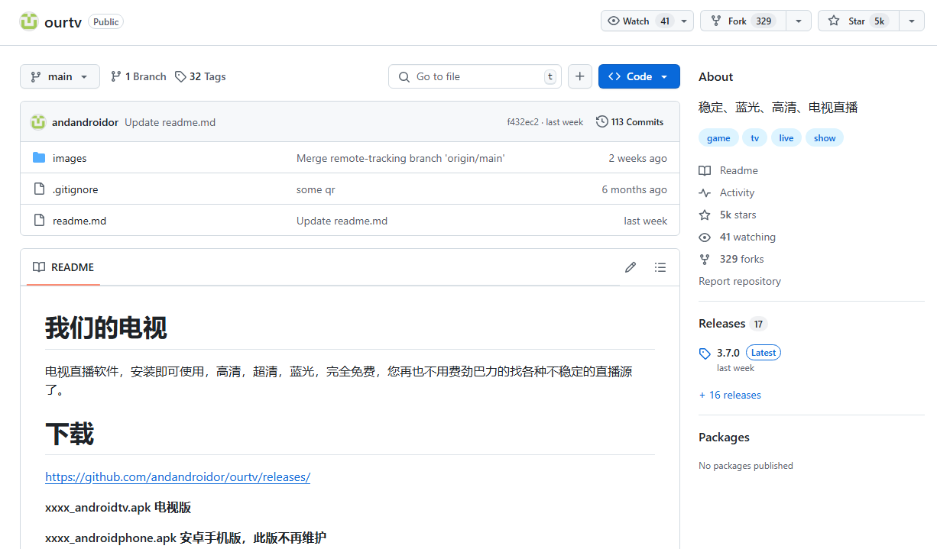Open andandroidor author link
The width and height of the screenshot is (937, 549).
click(x=85, y=122)
